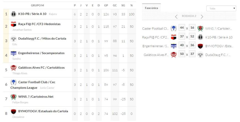Click DudaStayg F.C. crest in standings table
The height and width of the screenshot is (122, 240).
[14, 39]
